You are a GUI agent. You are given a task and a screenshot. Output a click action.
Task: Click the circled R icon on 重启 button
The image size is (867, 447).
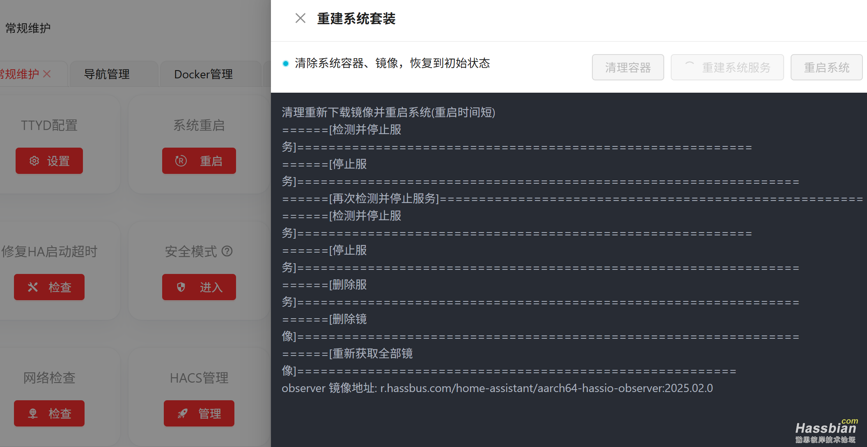(181, 161)
